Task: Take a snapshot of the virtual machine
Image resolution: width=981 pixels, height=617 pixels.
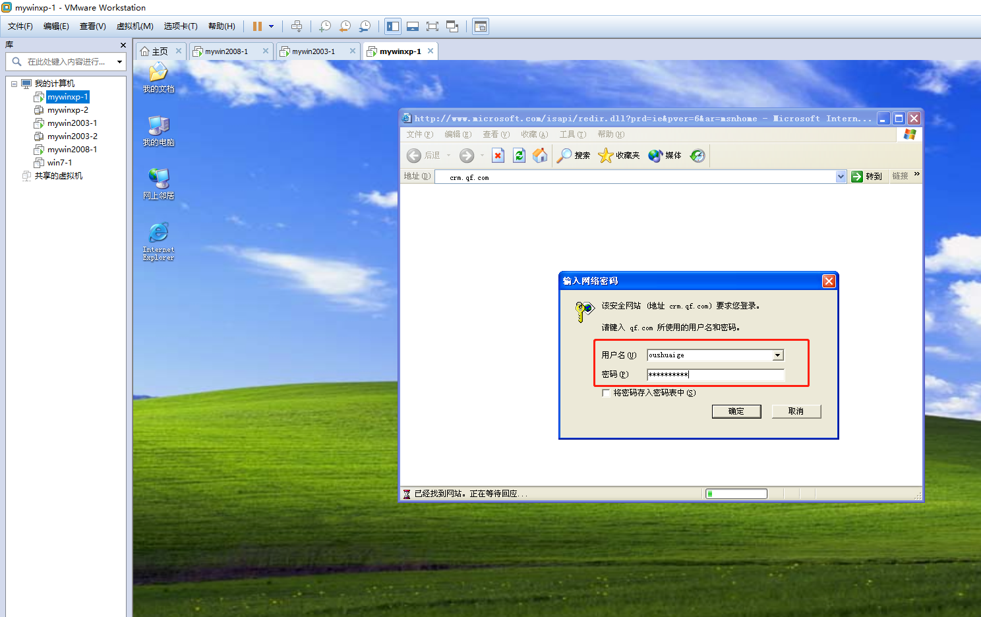Action: (x=325, y=26)
